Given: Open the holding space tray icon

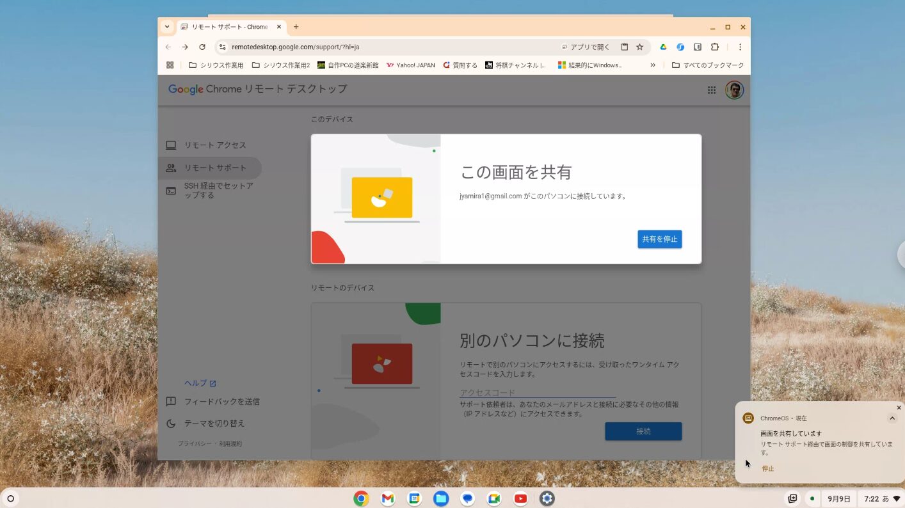Looking at the screenshot, I should pos(792,498).
